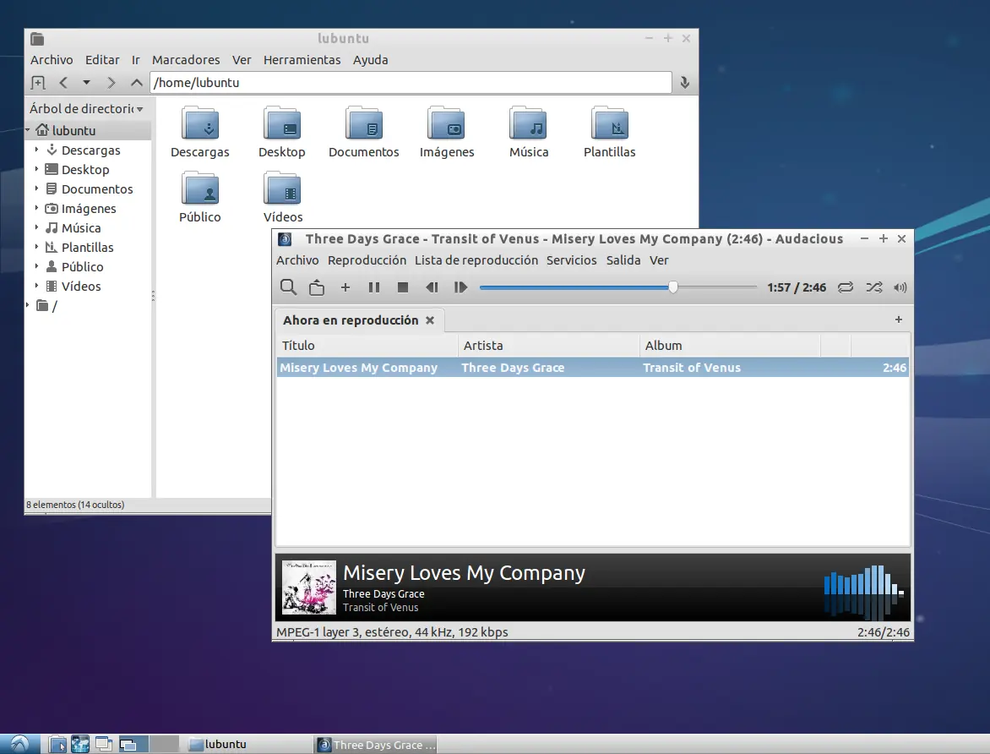Expand the Plantillas tree node

coord(36,247)
